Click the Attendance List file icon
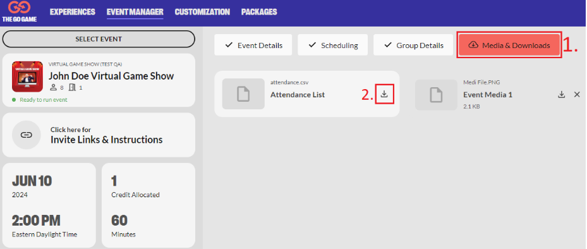 pos(243,94)
